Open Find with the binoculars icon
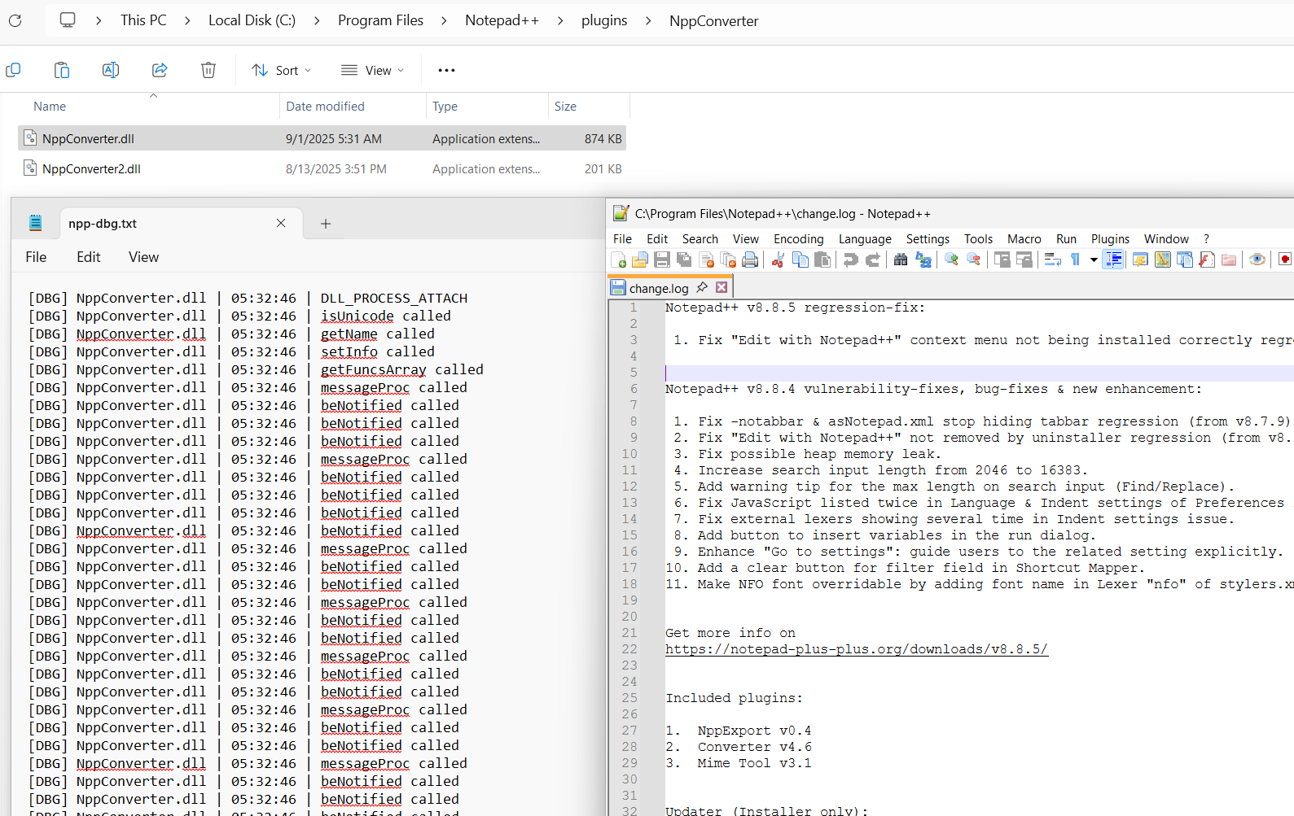Screen dimensions: 1294x816 click(x=901, y=260)
